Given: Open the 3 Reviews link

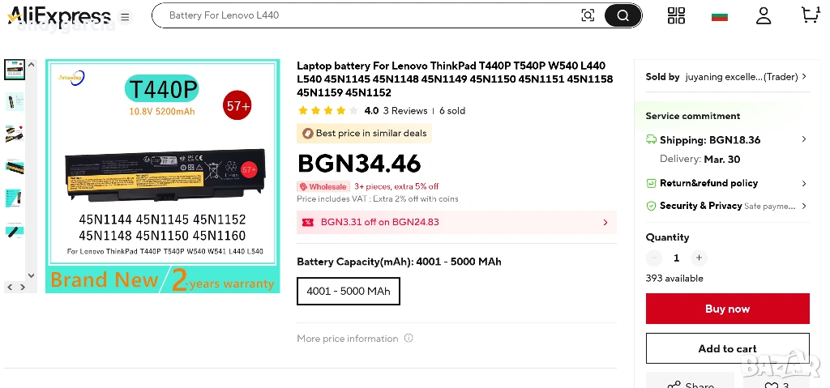Looking at the screenshot, I should point(405,111).
